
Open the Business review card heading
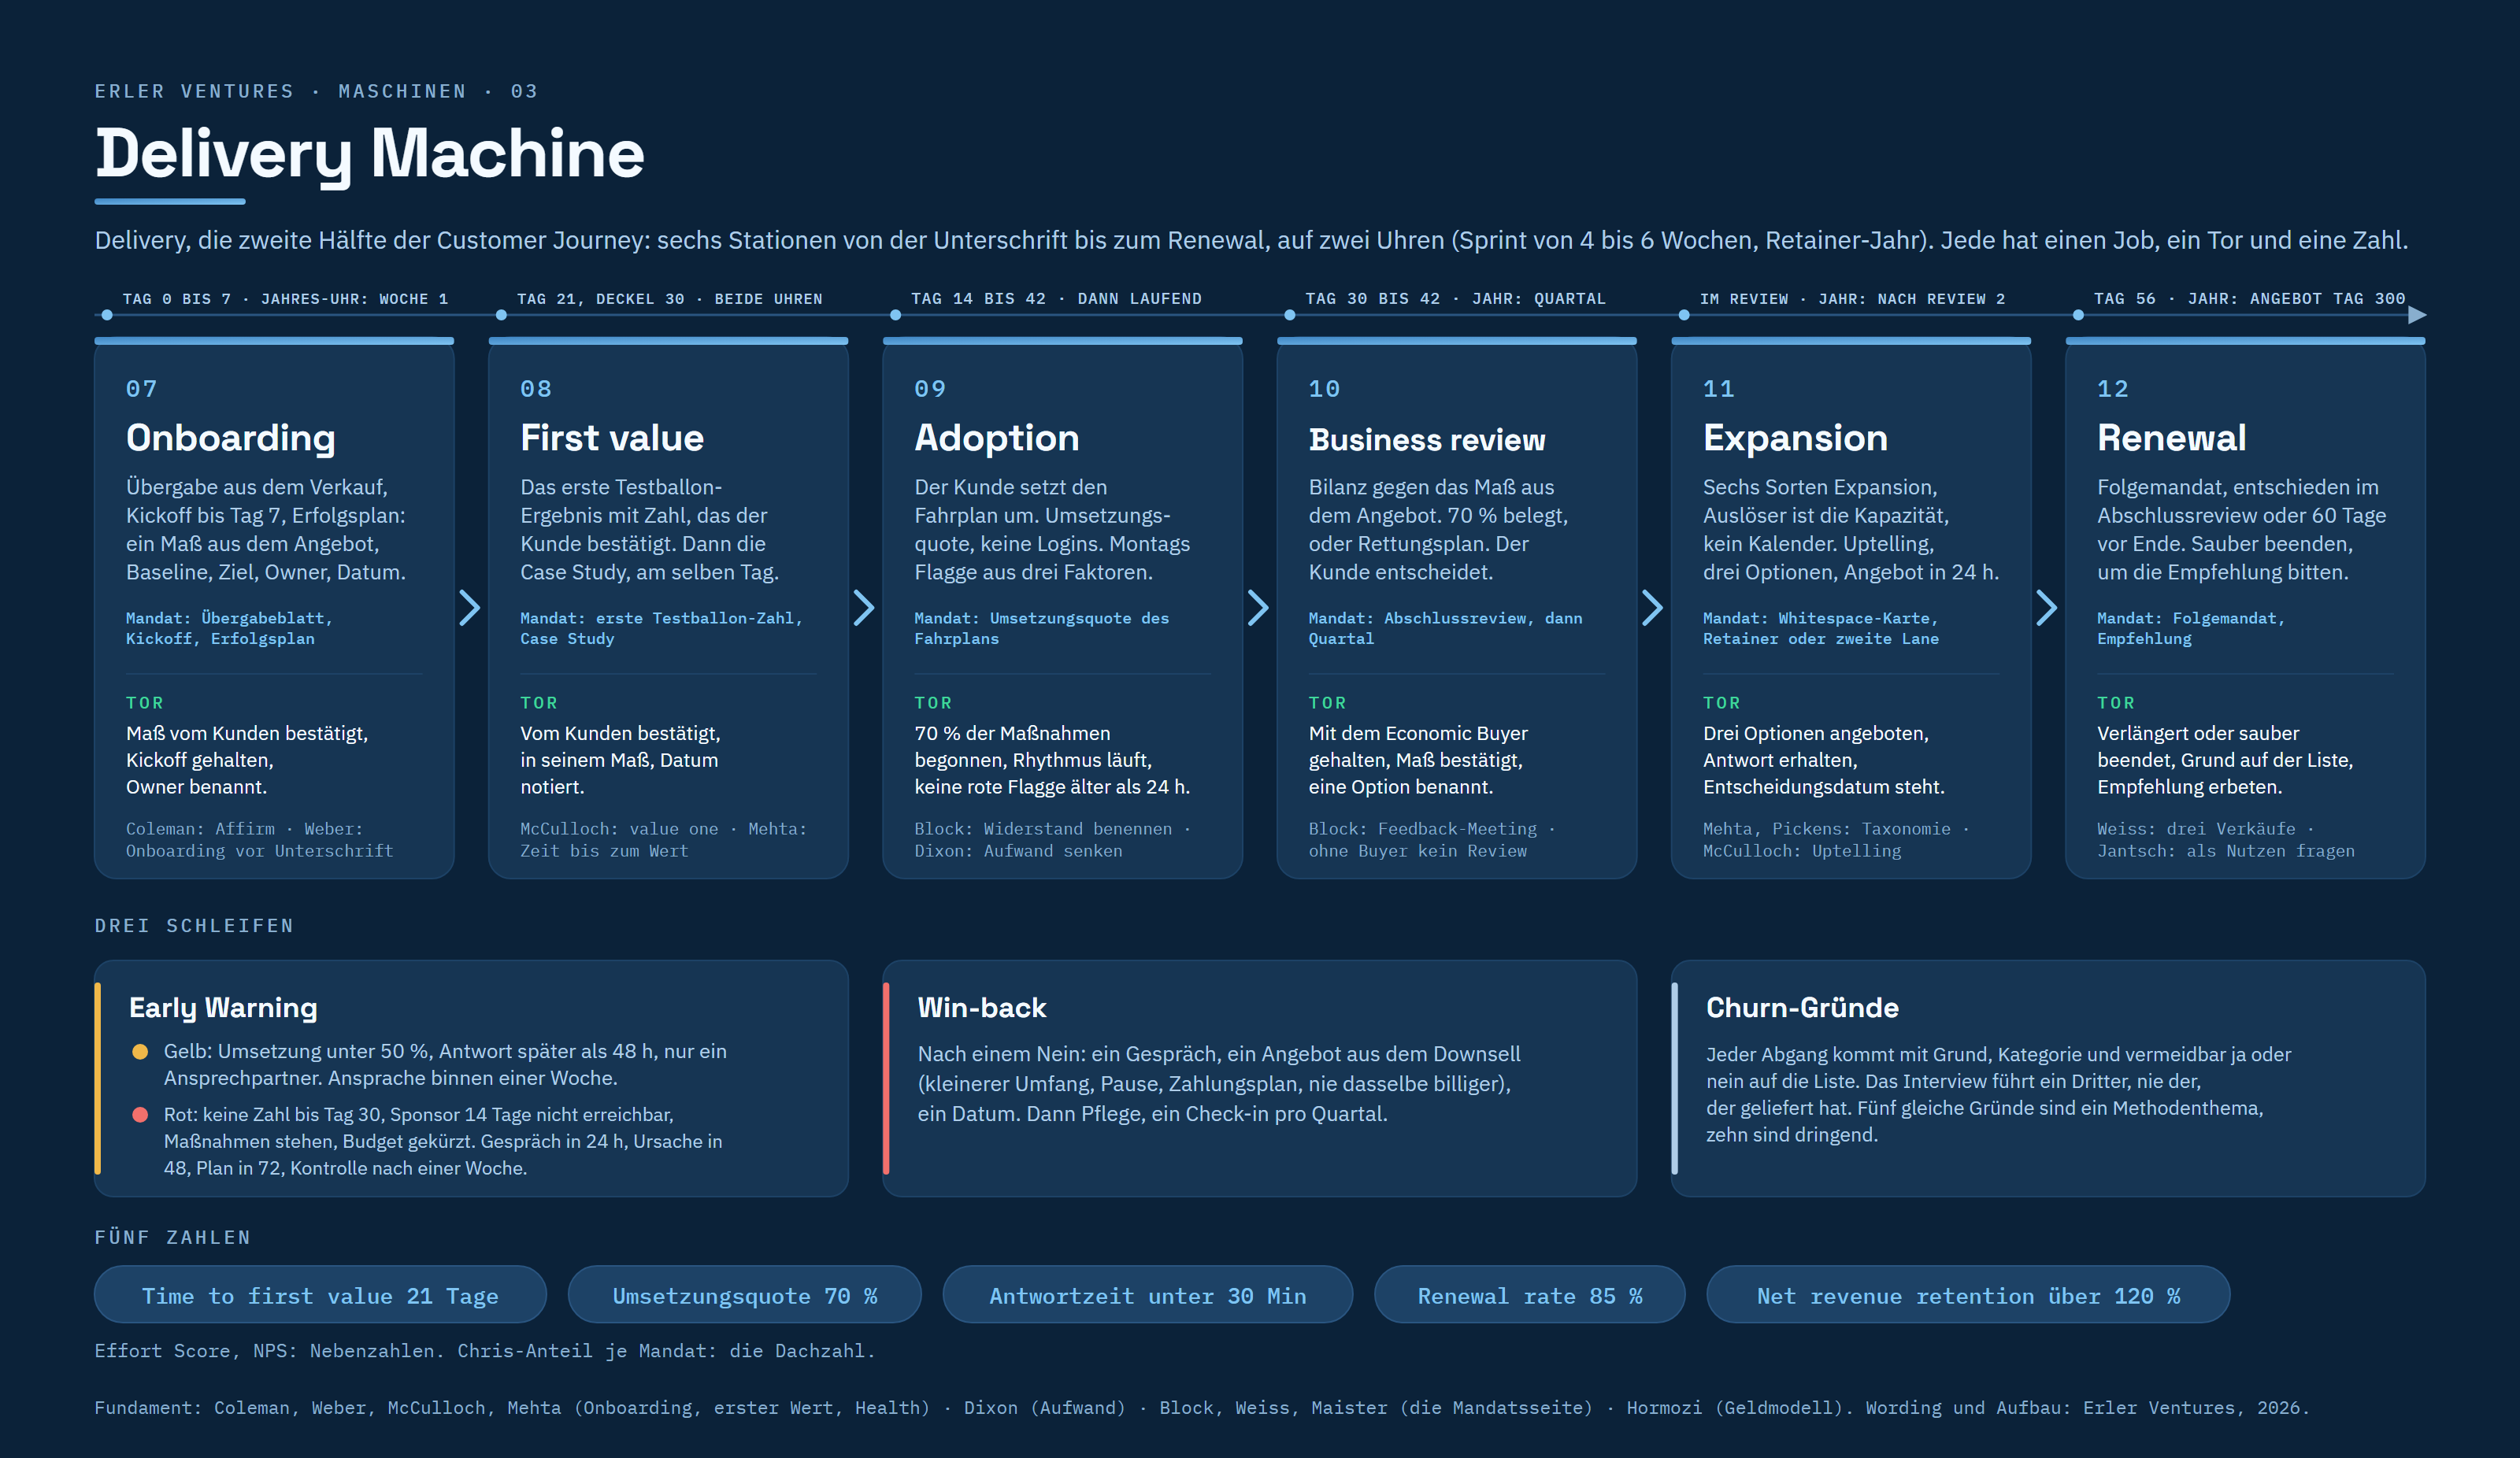click(x=1427, y=439)
